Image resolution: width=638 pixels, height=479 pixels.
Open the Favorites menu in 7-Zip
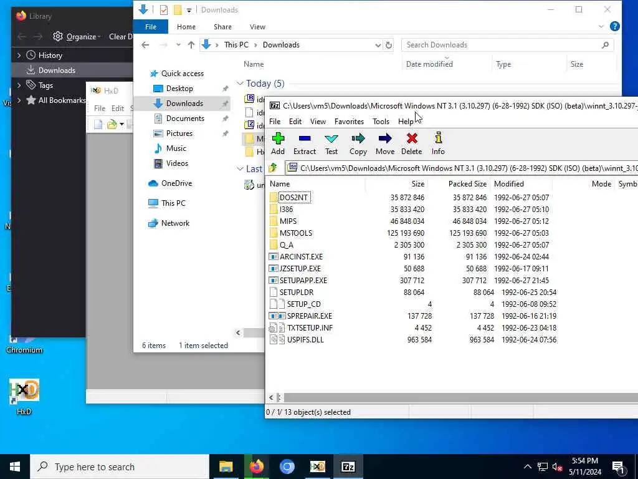click(x=349, y=122)
